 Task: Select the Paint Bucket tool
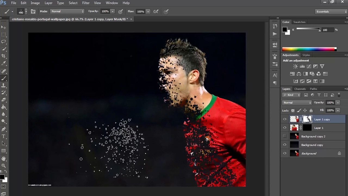click(4, 107)
